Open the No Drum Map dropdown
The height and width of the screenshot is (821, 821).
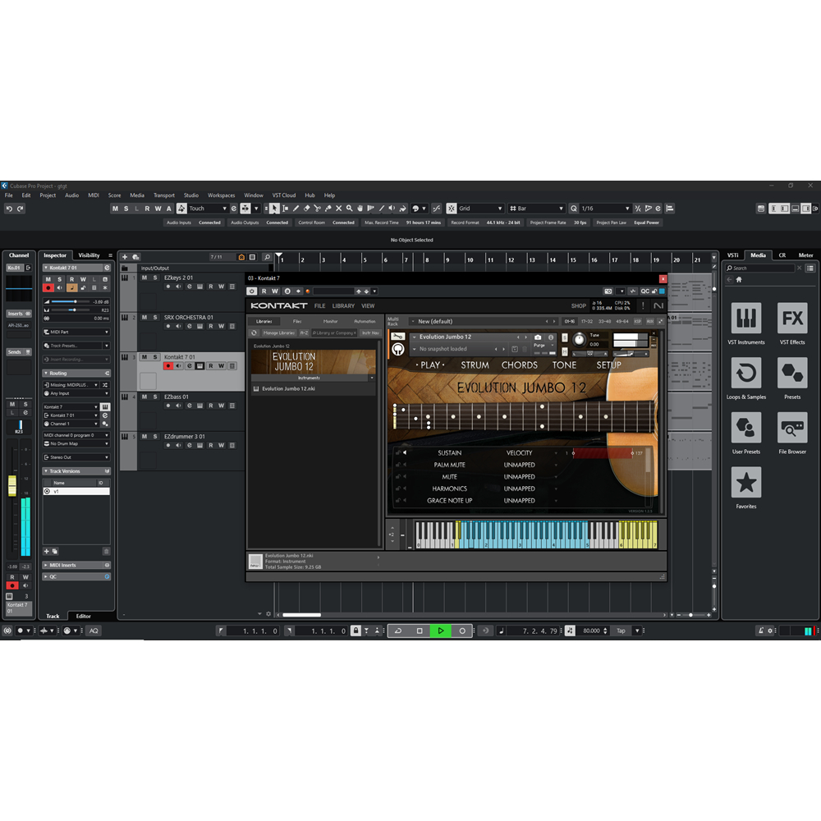[76, 443]
